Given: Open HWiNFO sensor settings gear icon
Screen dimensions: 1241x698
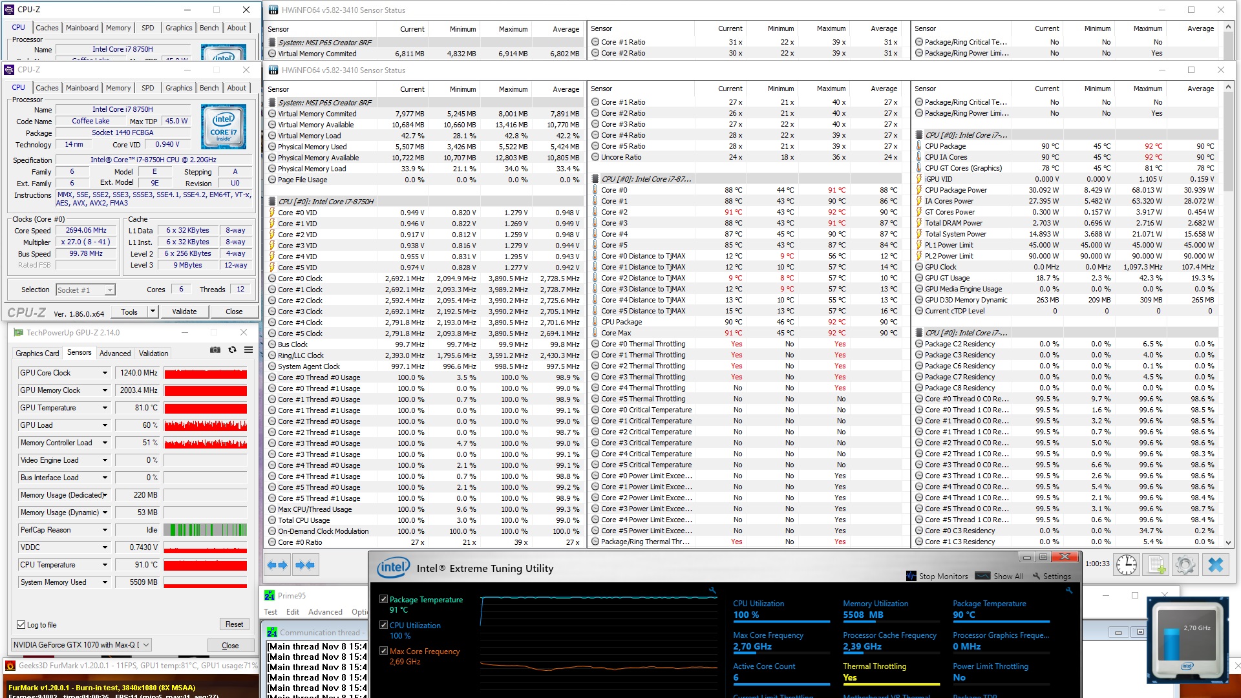Looking at the screenshot, I should 1185,565.
